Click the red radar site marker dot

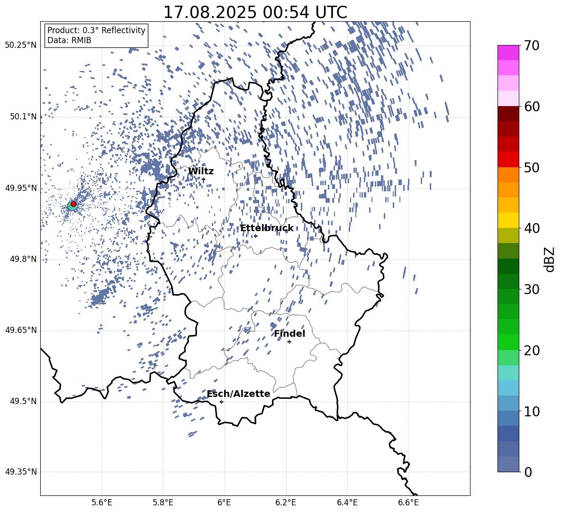[73, 204]
